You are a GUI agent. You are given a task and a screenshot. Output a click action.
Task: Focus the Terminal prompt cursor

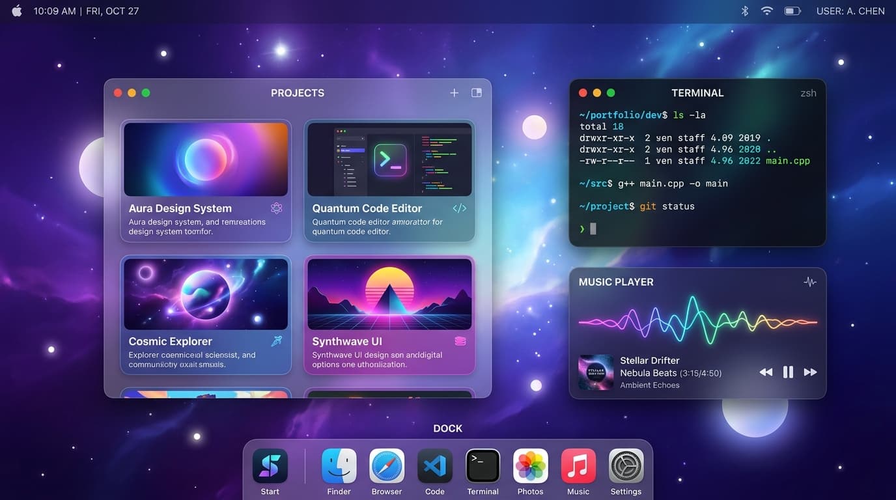[x=593, y=229]
